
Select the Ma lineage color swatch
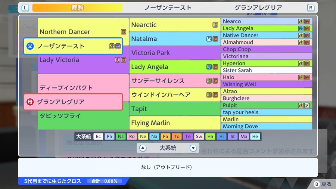tap(244, 136)
